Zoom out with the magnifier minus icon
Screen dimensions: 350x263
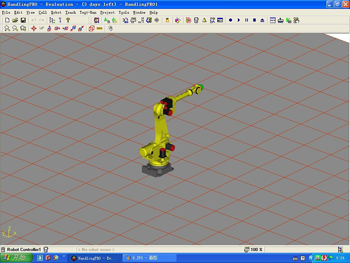pyautogui.click(x=15, y=28)
